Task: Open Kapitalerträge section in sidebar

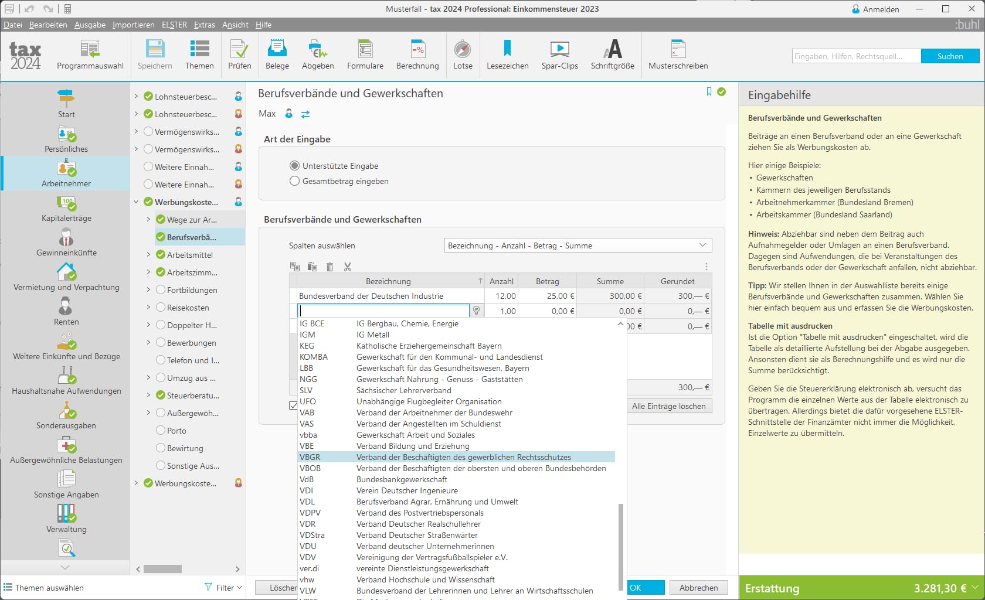Action: (66, 209)
